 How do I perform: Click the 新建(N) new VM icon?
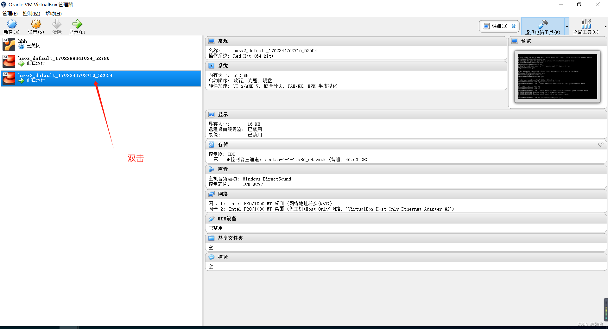12,24
